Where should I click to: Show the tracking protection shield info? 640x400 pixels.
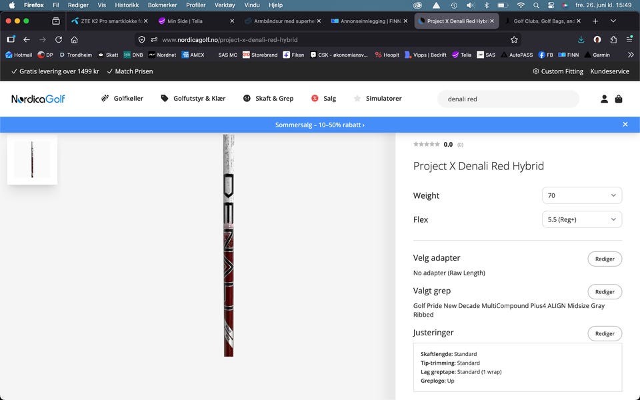[141, 39]
